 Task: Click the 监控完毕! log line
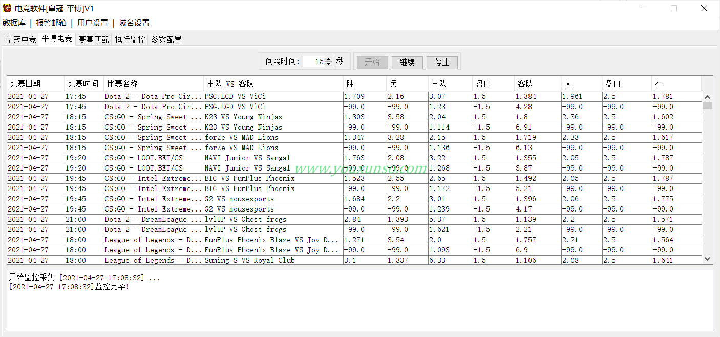69,286
